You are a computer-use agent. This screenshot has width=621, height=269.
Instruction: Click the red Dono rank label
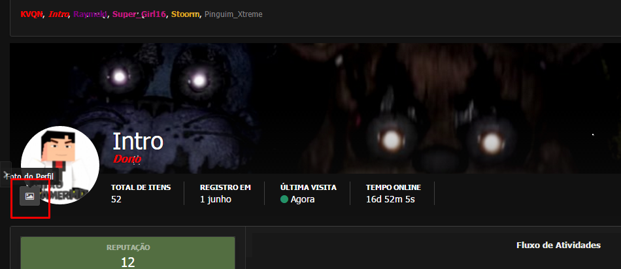coord(127,159)
